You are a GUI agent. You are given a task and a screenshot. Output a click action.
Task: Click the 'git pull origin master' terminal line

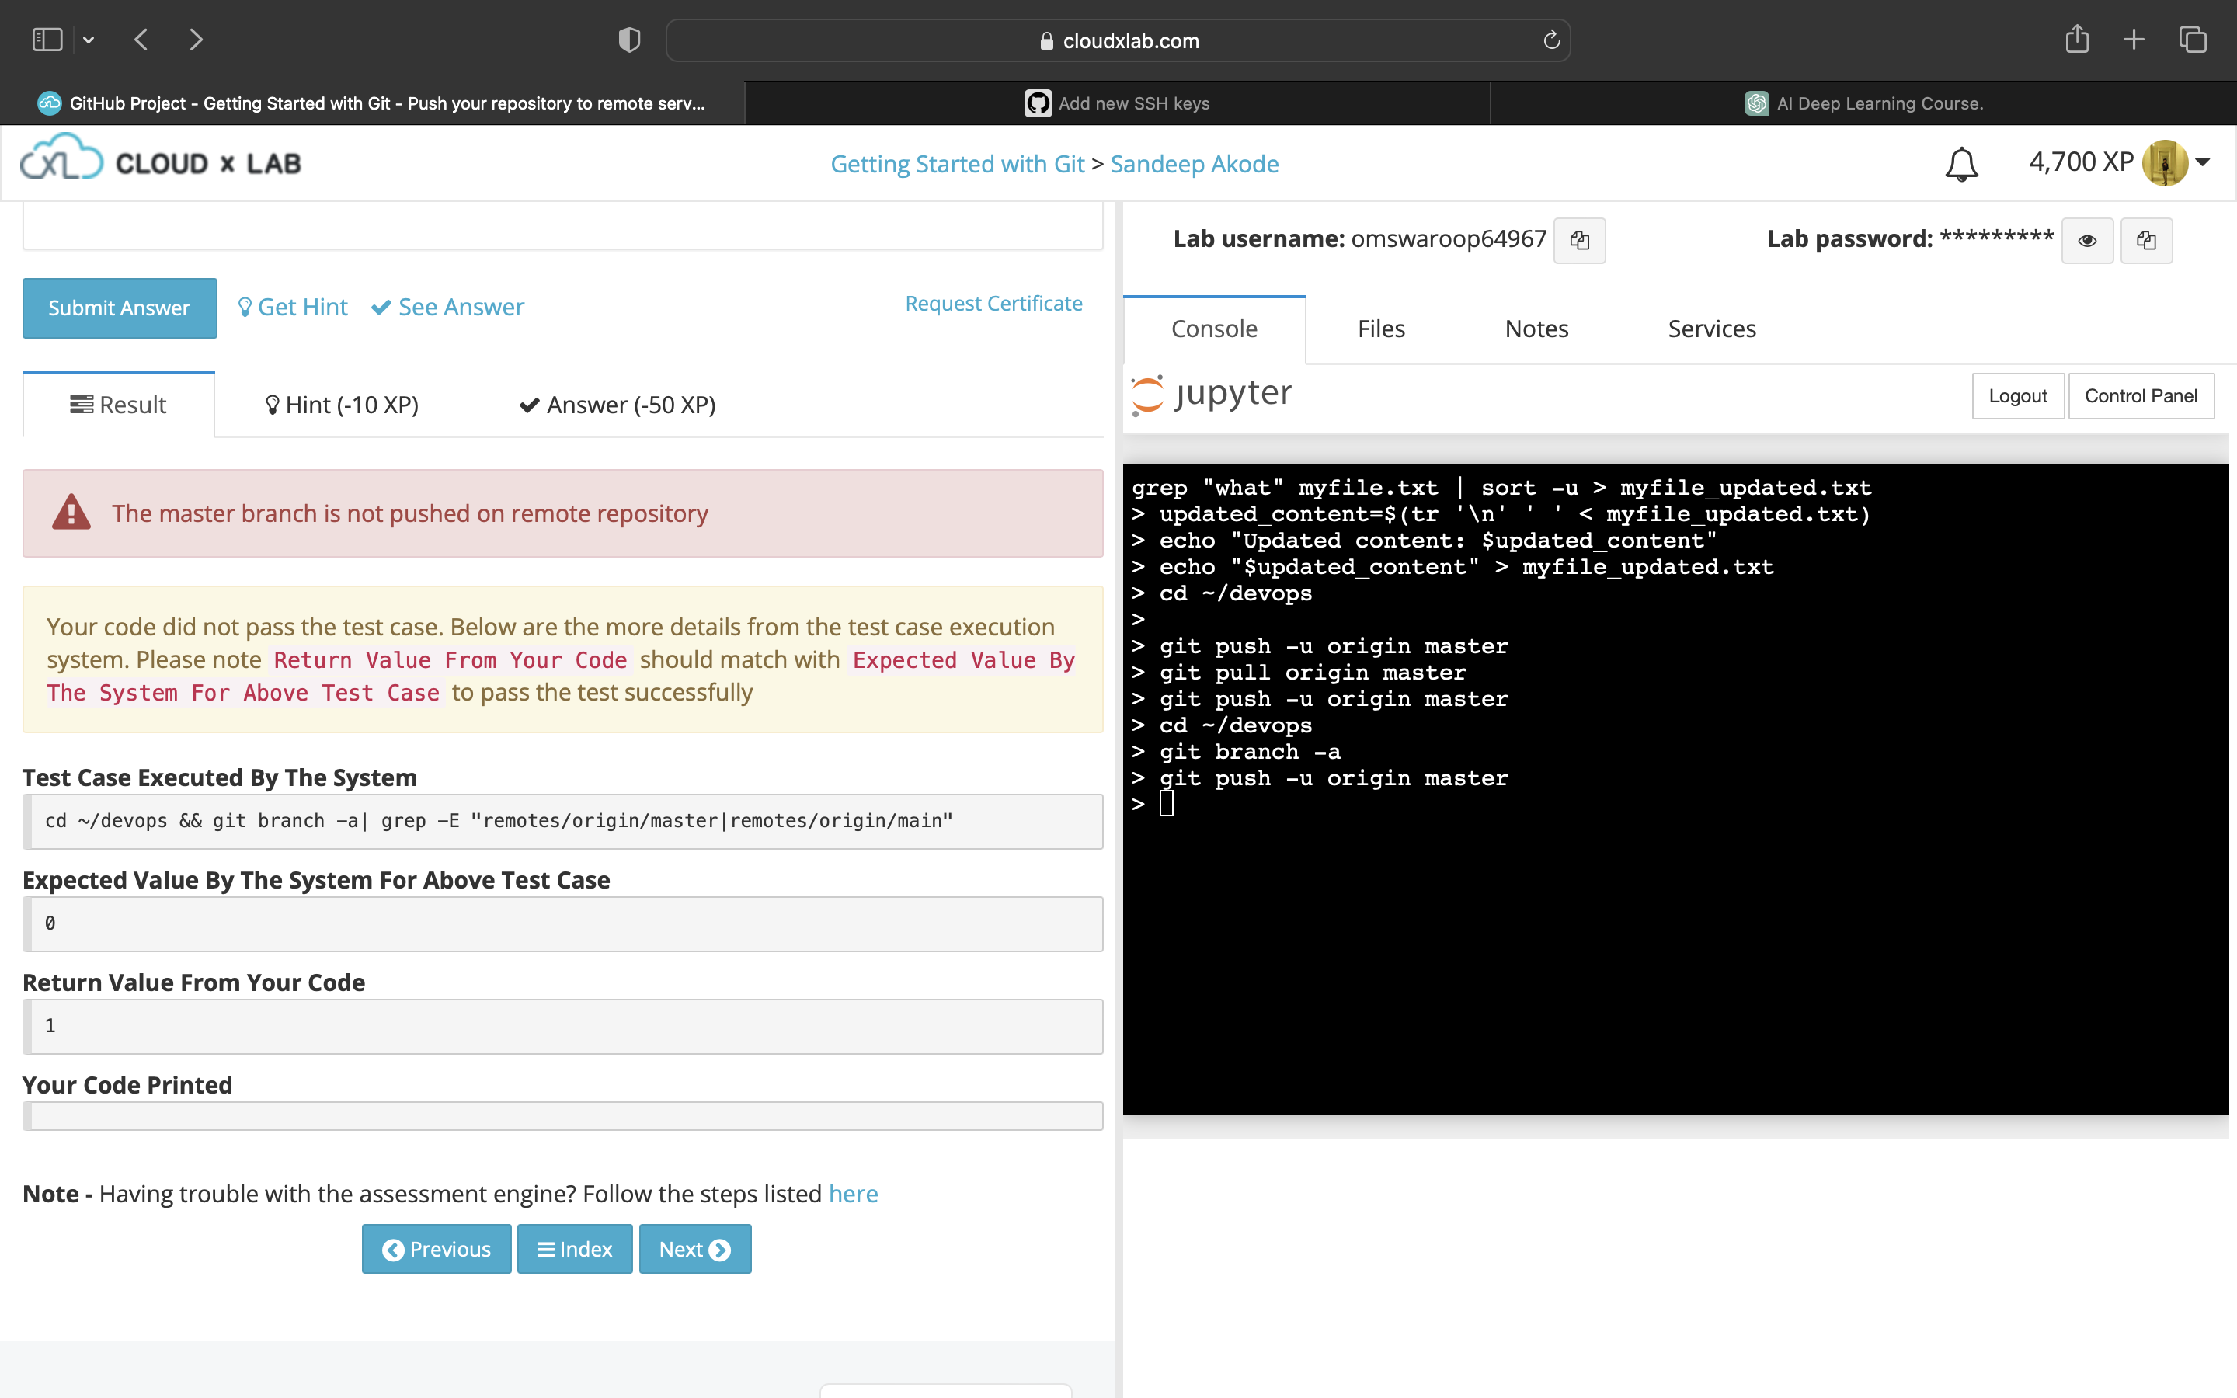(1313, 672)
